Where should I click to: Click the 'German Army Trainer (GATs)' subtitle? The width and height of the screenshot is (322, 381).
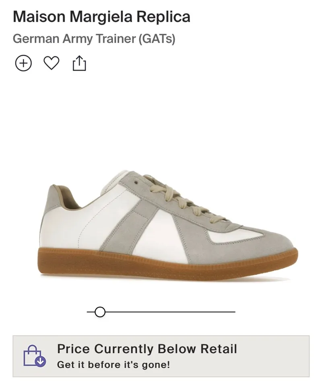coord(94,39)
